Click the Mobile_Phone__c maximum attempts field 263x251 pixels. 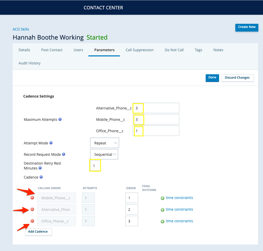156,120
